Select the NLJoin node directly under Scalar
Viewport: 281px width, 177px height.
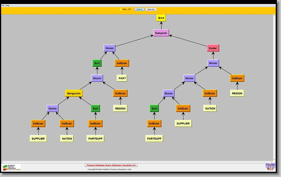click(x=213, y=63)
